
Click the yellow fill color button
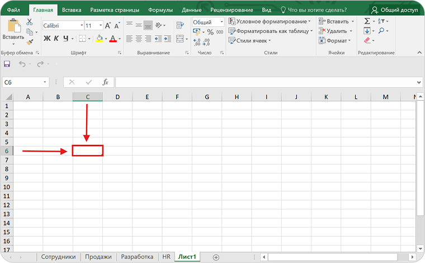(98, 39)
